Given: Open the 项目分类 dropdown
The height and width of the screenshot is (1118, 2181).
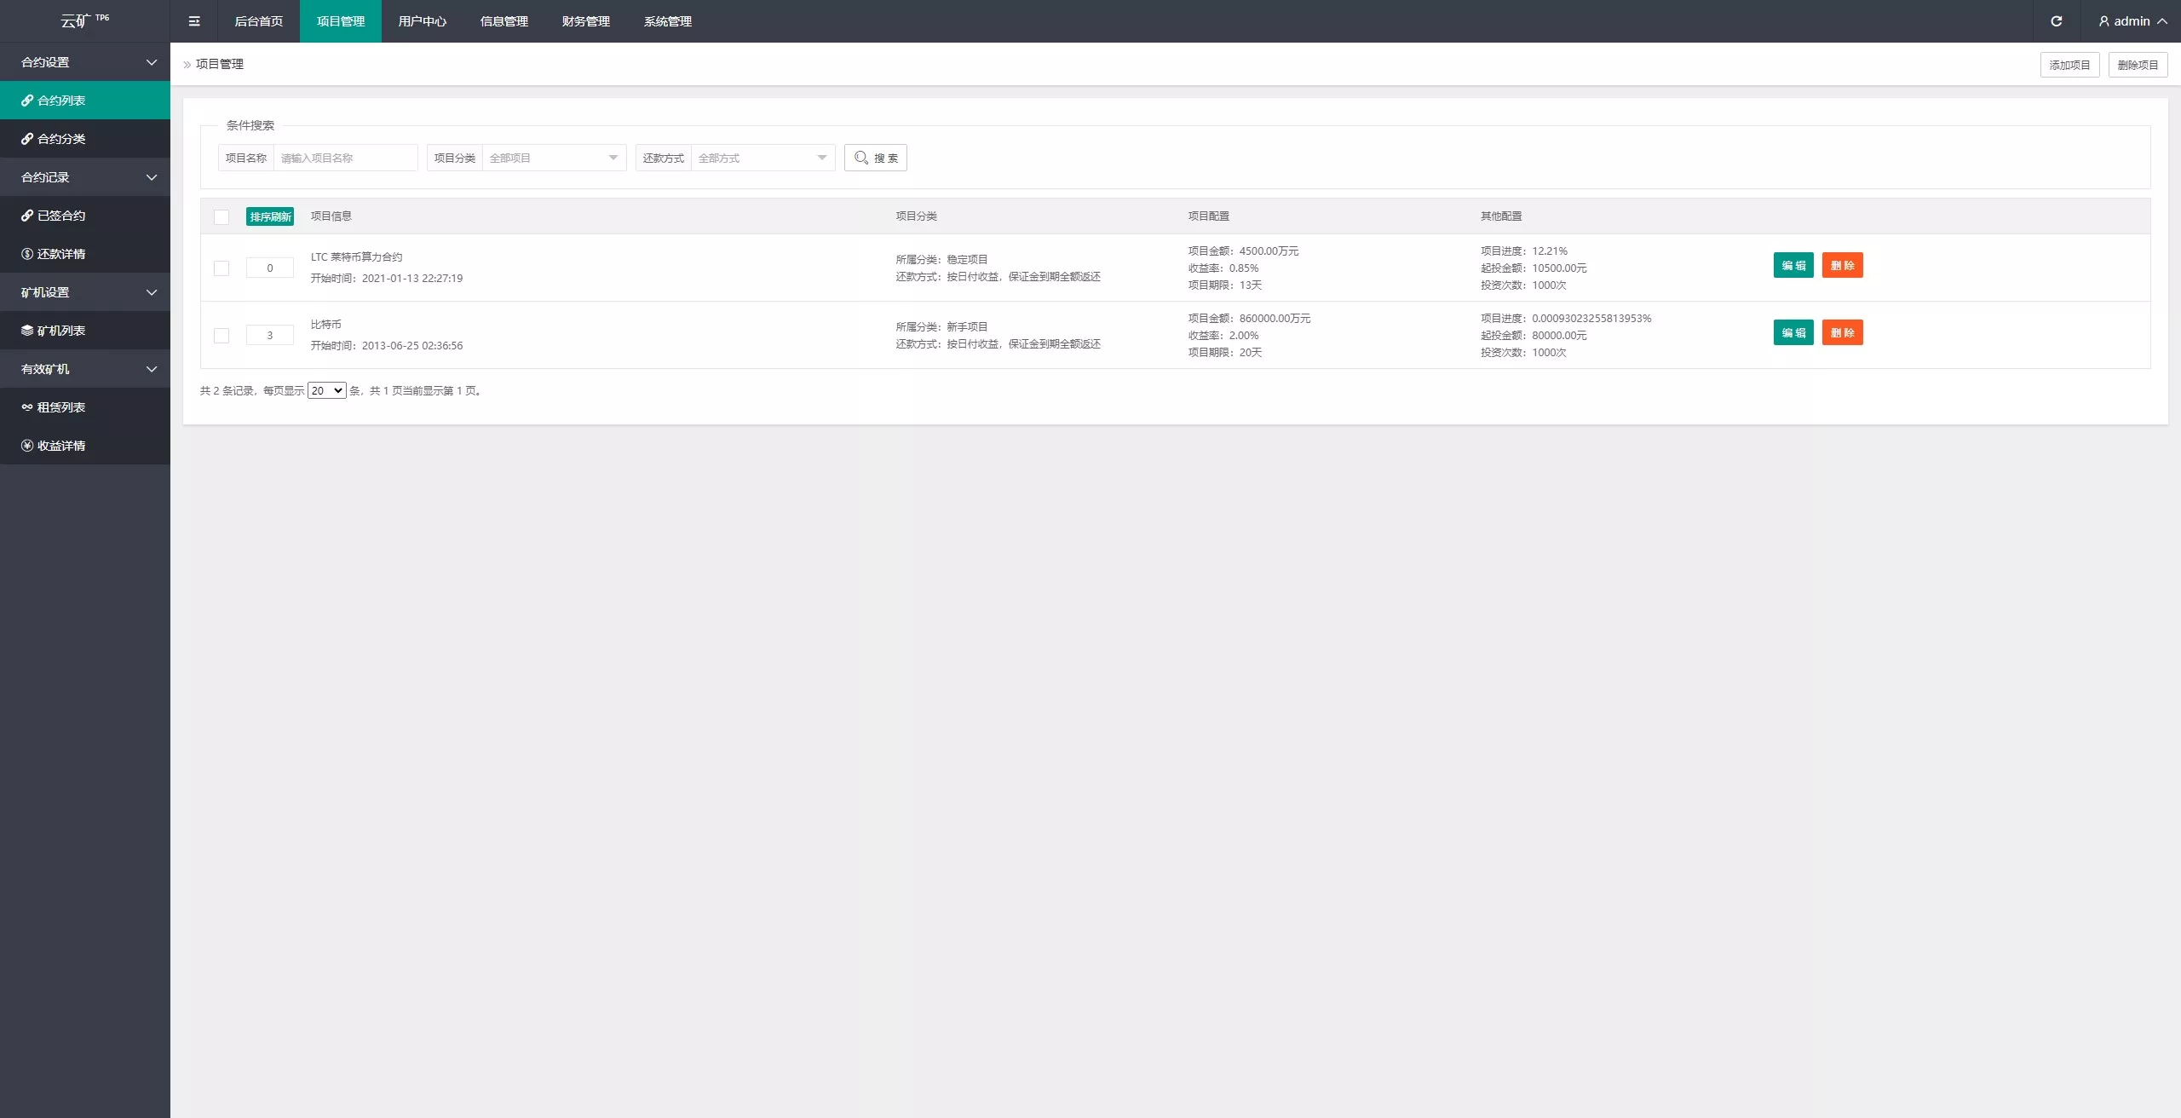Looking at the screenshot, I should (554, 158).
